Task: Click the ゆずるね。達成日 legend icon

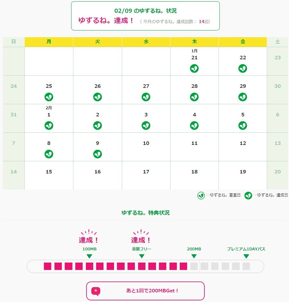Action: pyautogui.click(x=248, y=195)
